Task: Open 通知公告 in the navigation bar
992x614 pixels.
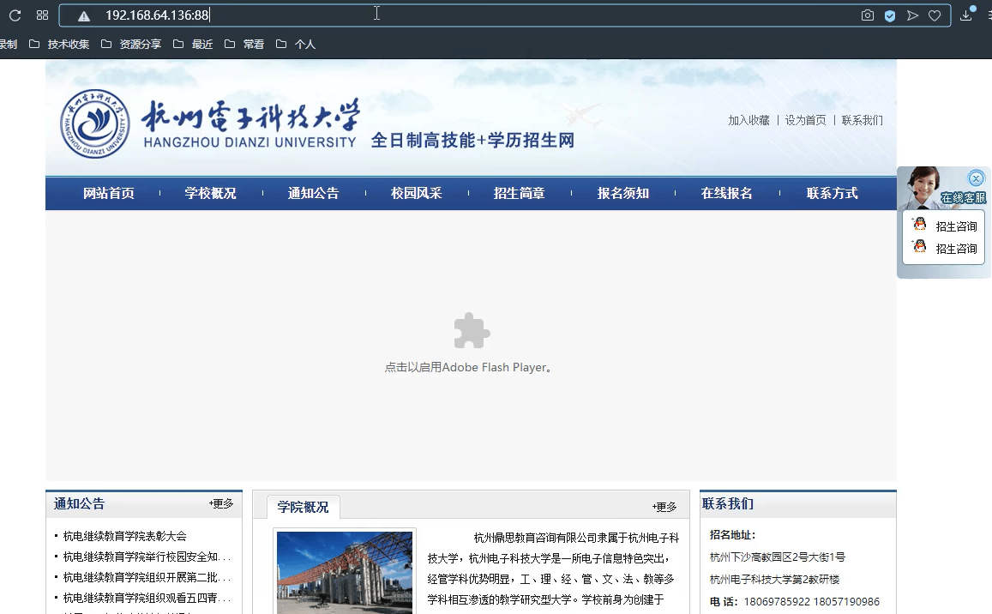Action: pos(314,193)
